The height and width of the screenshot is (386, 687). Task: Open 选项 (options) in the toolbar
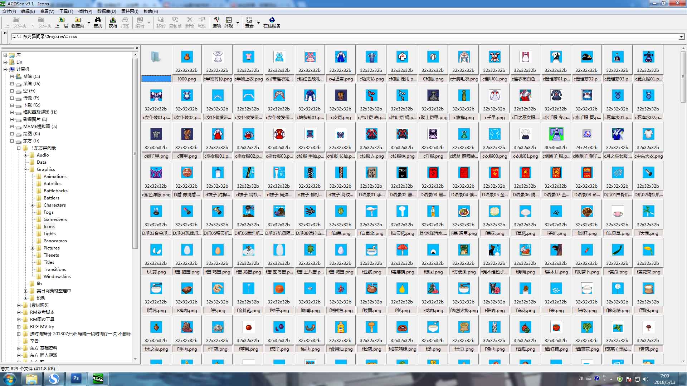pos(216,22)
